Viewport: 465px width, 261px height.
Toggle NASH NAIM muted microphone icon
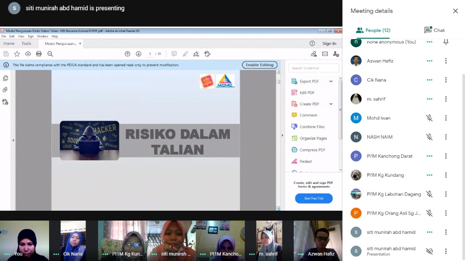click(429, 137)
